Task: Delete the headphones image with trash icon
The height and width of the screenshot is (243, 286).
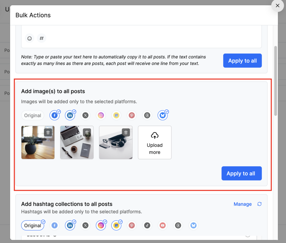Action: coord(126,132)
